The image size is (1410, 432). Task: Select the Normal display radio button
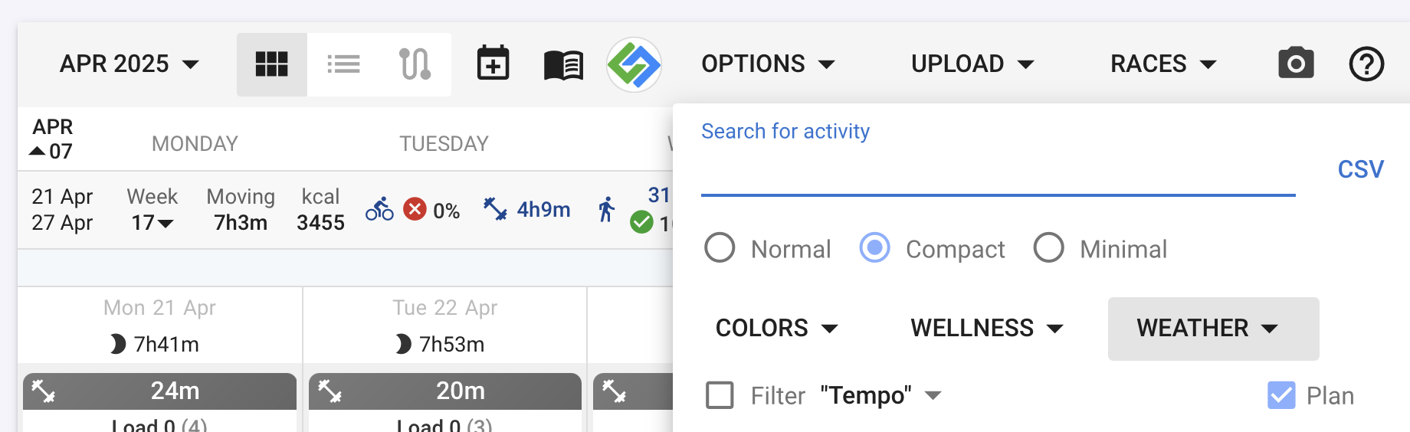coord(720,248)
